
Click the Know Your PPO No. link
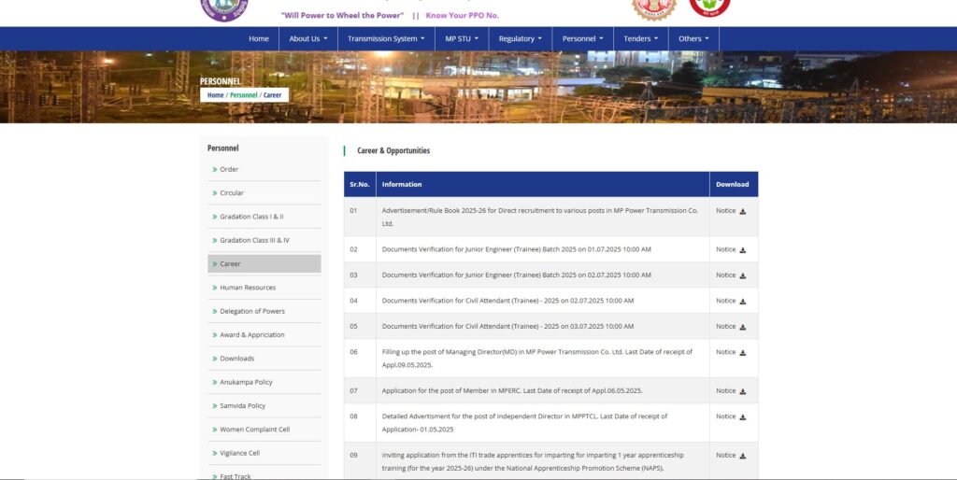click(462, 16)
